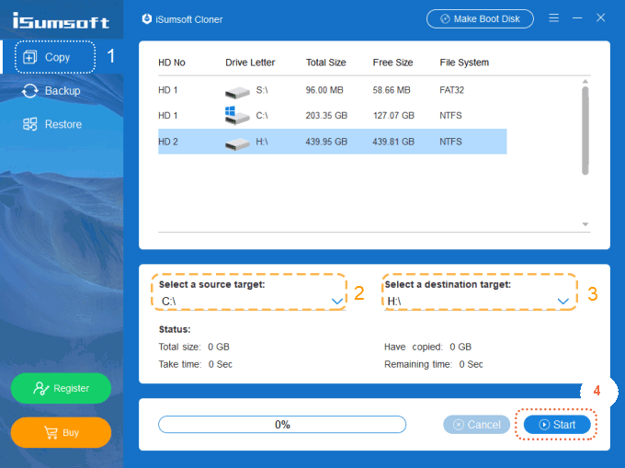Click the Copy icon in sidebar

pos(30,57)
